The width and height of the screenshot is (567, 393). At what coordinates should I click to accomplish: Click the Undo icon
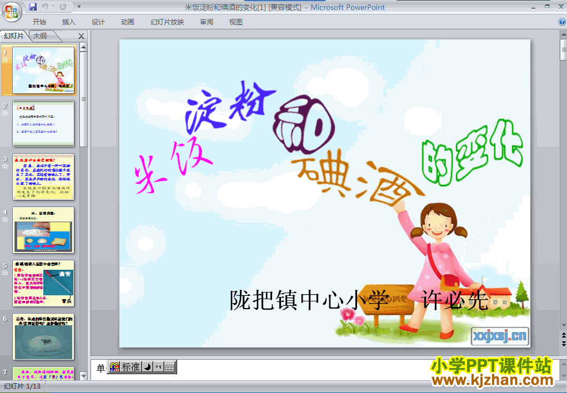45,7
